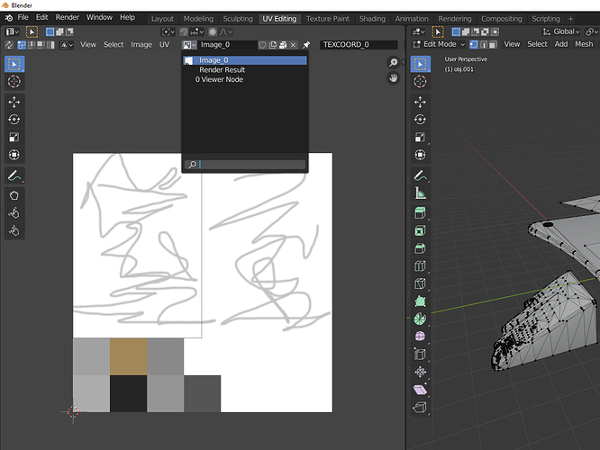
Task: Open the 3D viewport editor type dropdown
Action: pyautogui.click(x=419, y=31)
